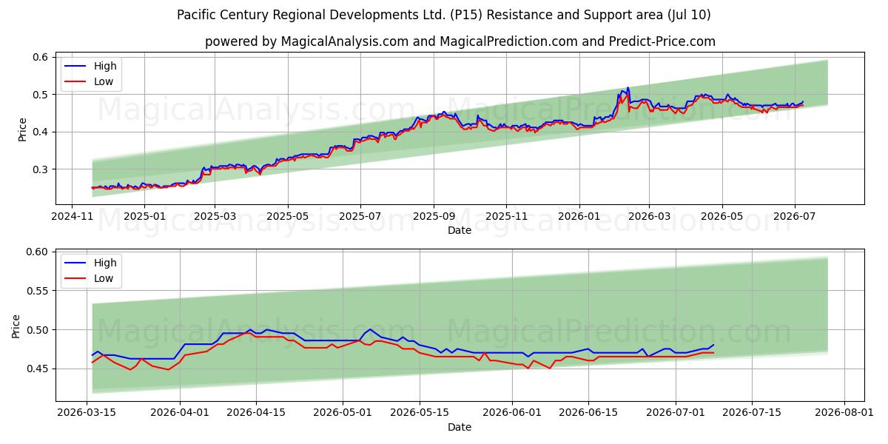Click the last High data point in bottom chart
Screen dimensions: 888x444
pyautogui.click(x=713, y=345)
